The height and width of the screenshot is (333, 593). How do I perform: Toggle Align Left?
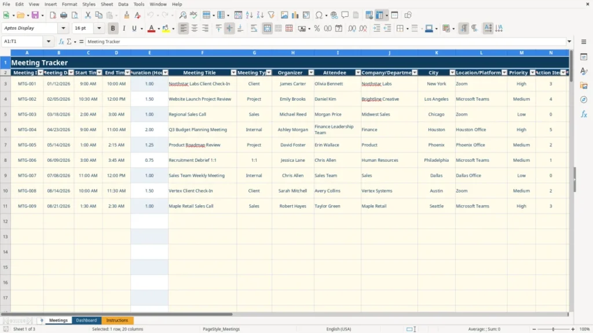click(x=184, y=28)
